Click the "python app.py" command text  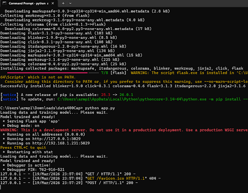coord(100,108)
